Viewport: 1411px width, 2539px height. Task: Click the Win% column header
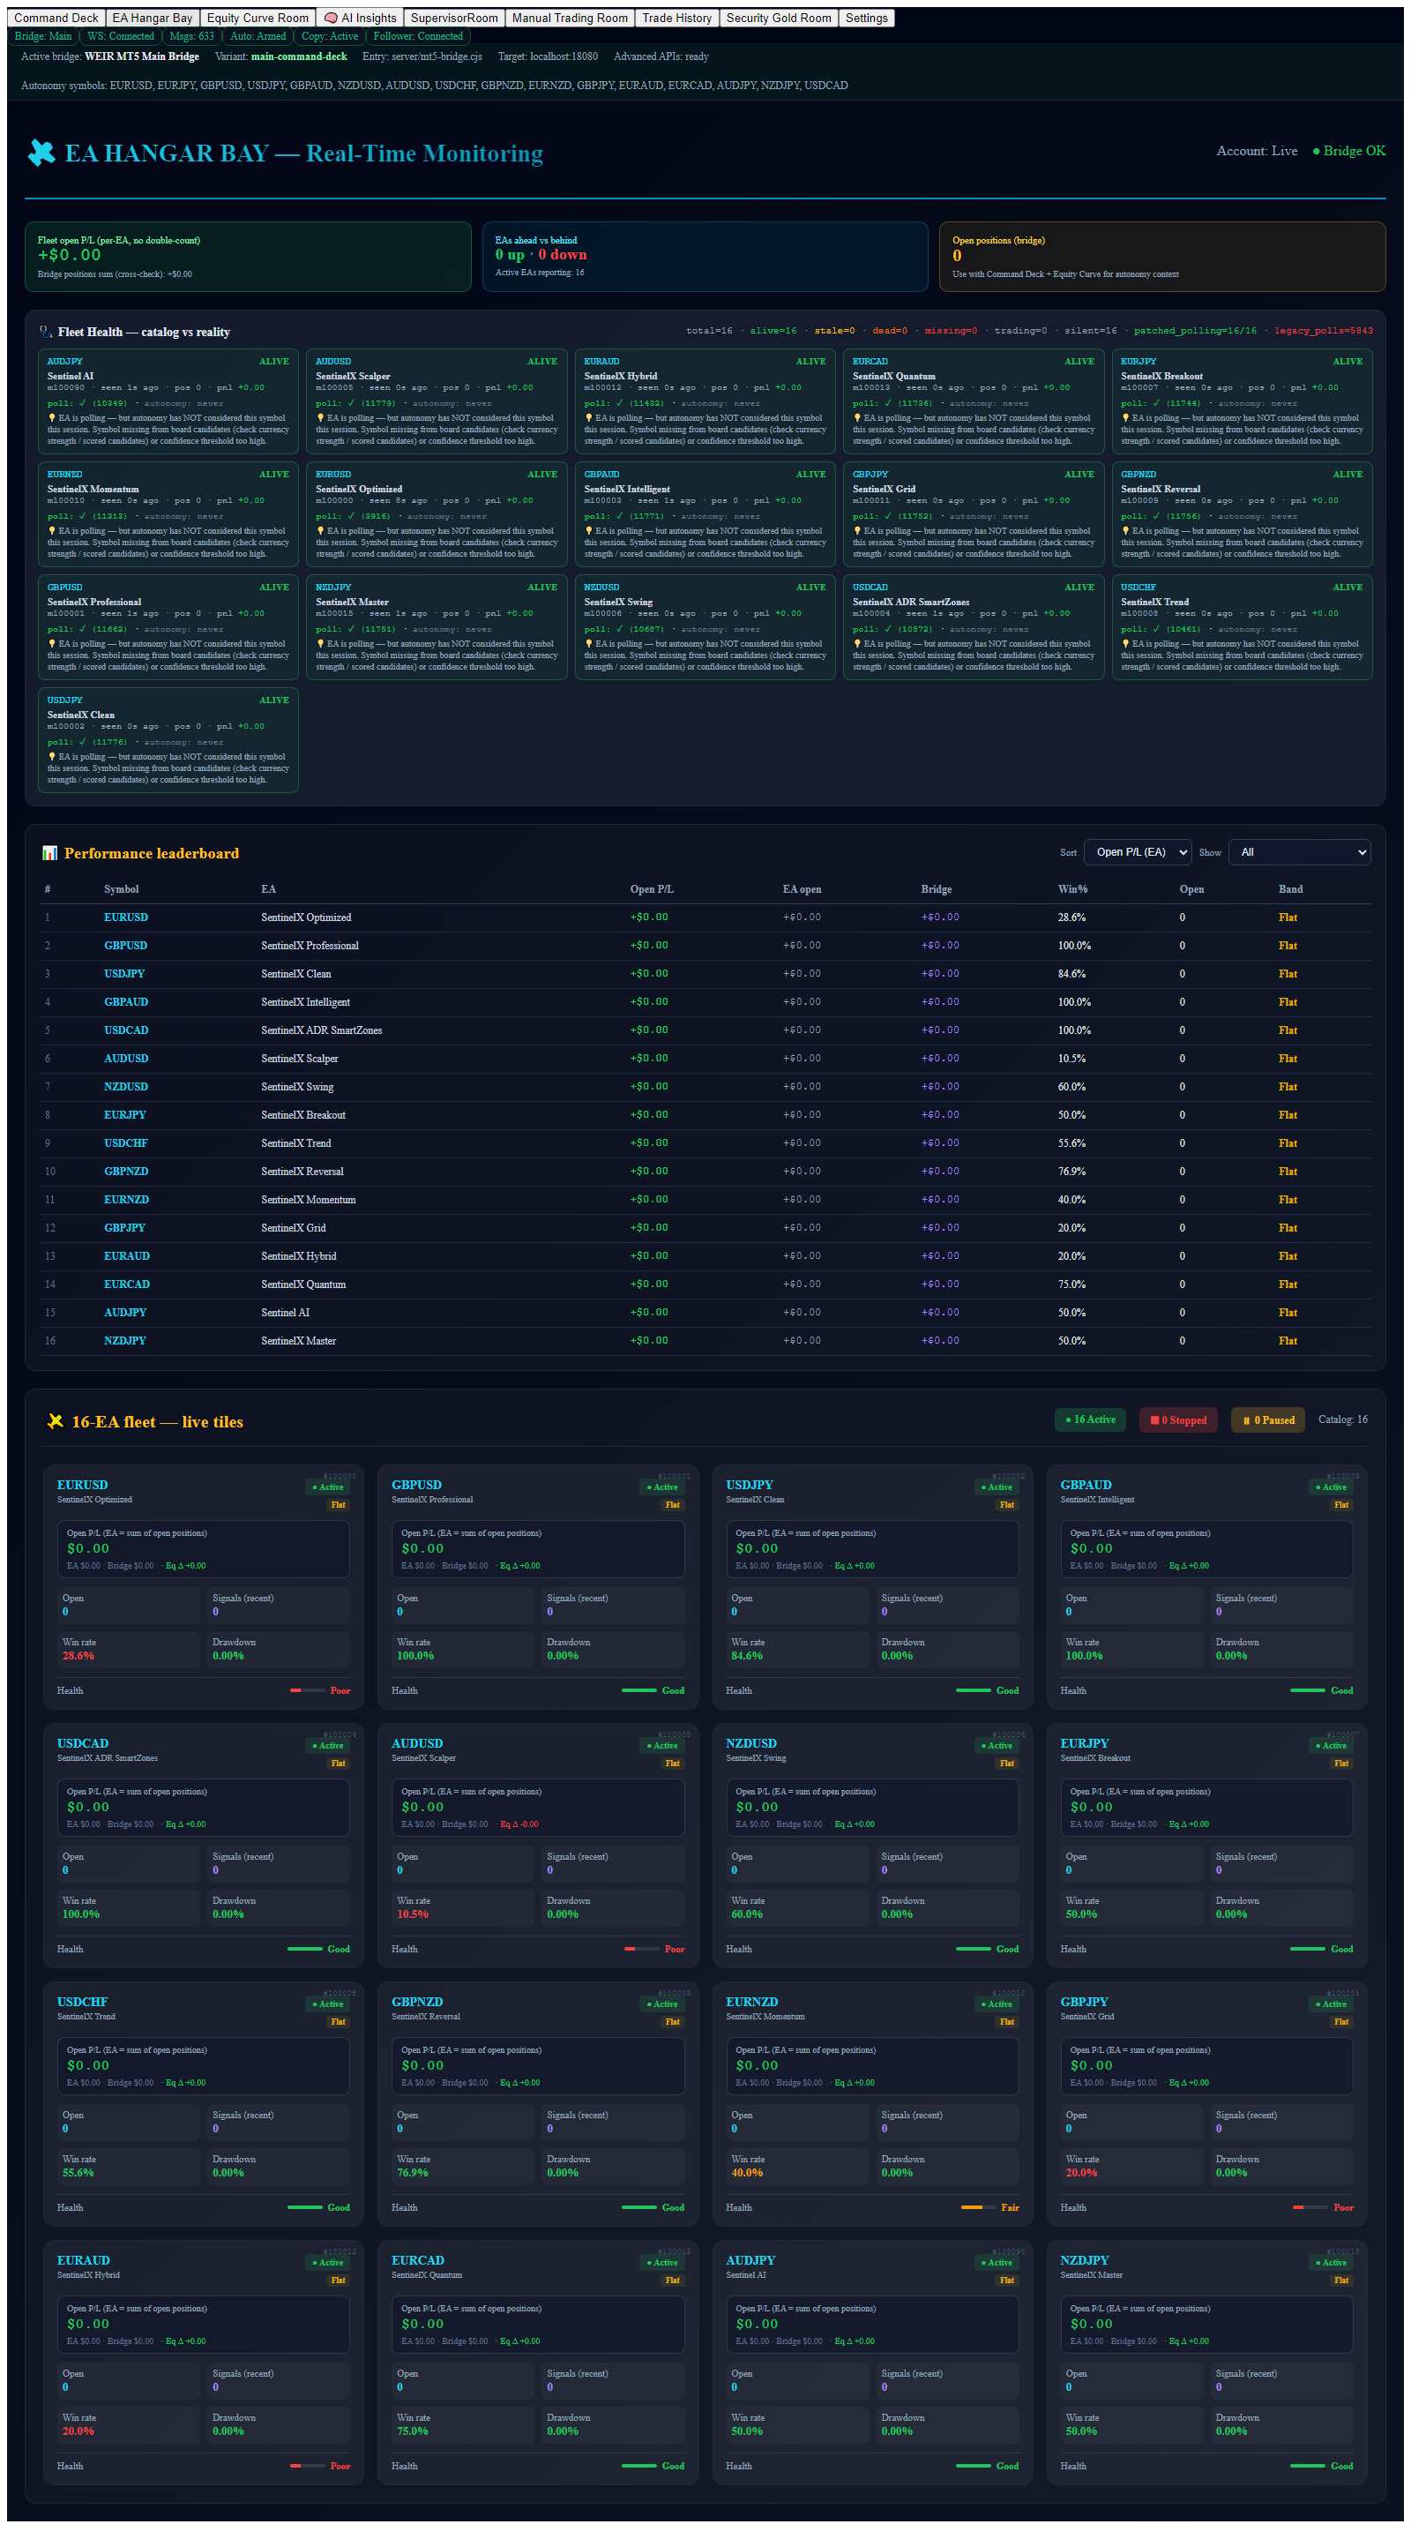pyautogui.click(x=1073, y=889)
